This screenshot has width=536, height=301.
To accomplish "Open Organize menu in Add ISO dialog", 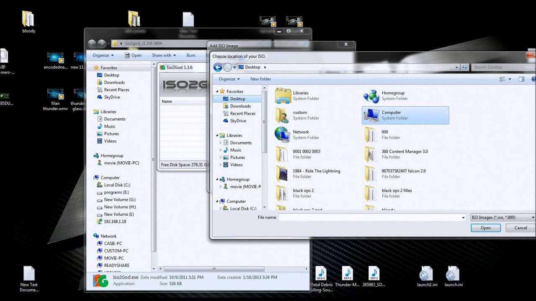I will [x=229, y=79].
